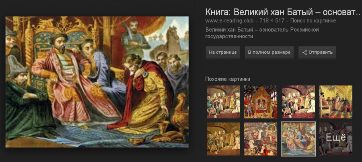Screen dimensions: 362x162
Task: Select second thumbnail in bottom row
Action: 261,139
